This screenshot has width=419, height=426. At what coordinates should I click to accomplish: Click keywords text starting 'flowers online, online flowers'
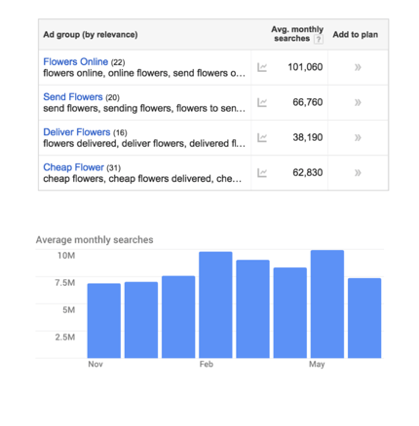tap(144, 73)
